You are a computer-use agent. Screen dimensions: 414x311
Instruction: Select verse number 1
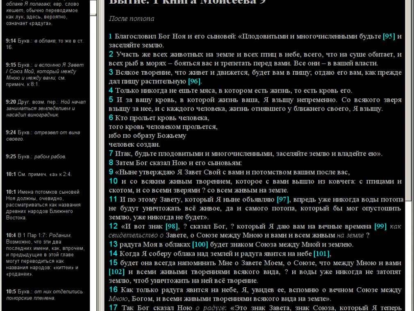pos(110,36)
